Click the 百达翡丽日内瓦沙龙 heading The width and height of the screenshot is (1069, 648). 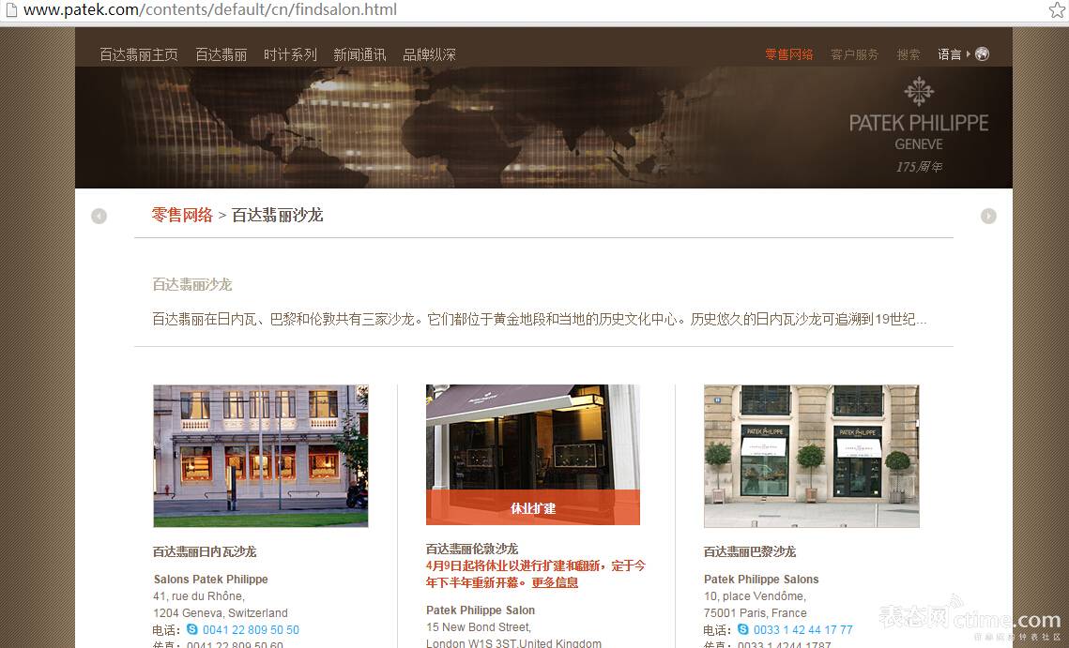tap(205, 552)
